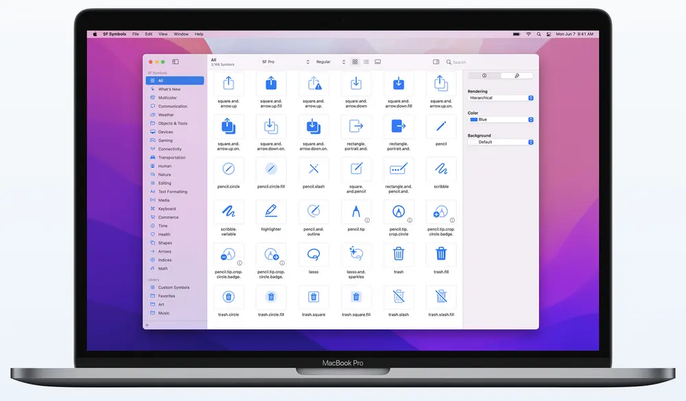
Task: Toggle the left sidebar visibility
Action: coord(176,62)
